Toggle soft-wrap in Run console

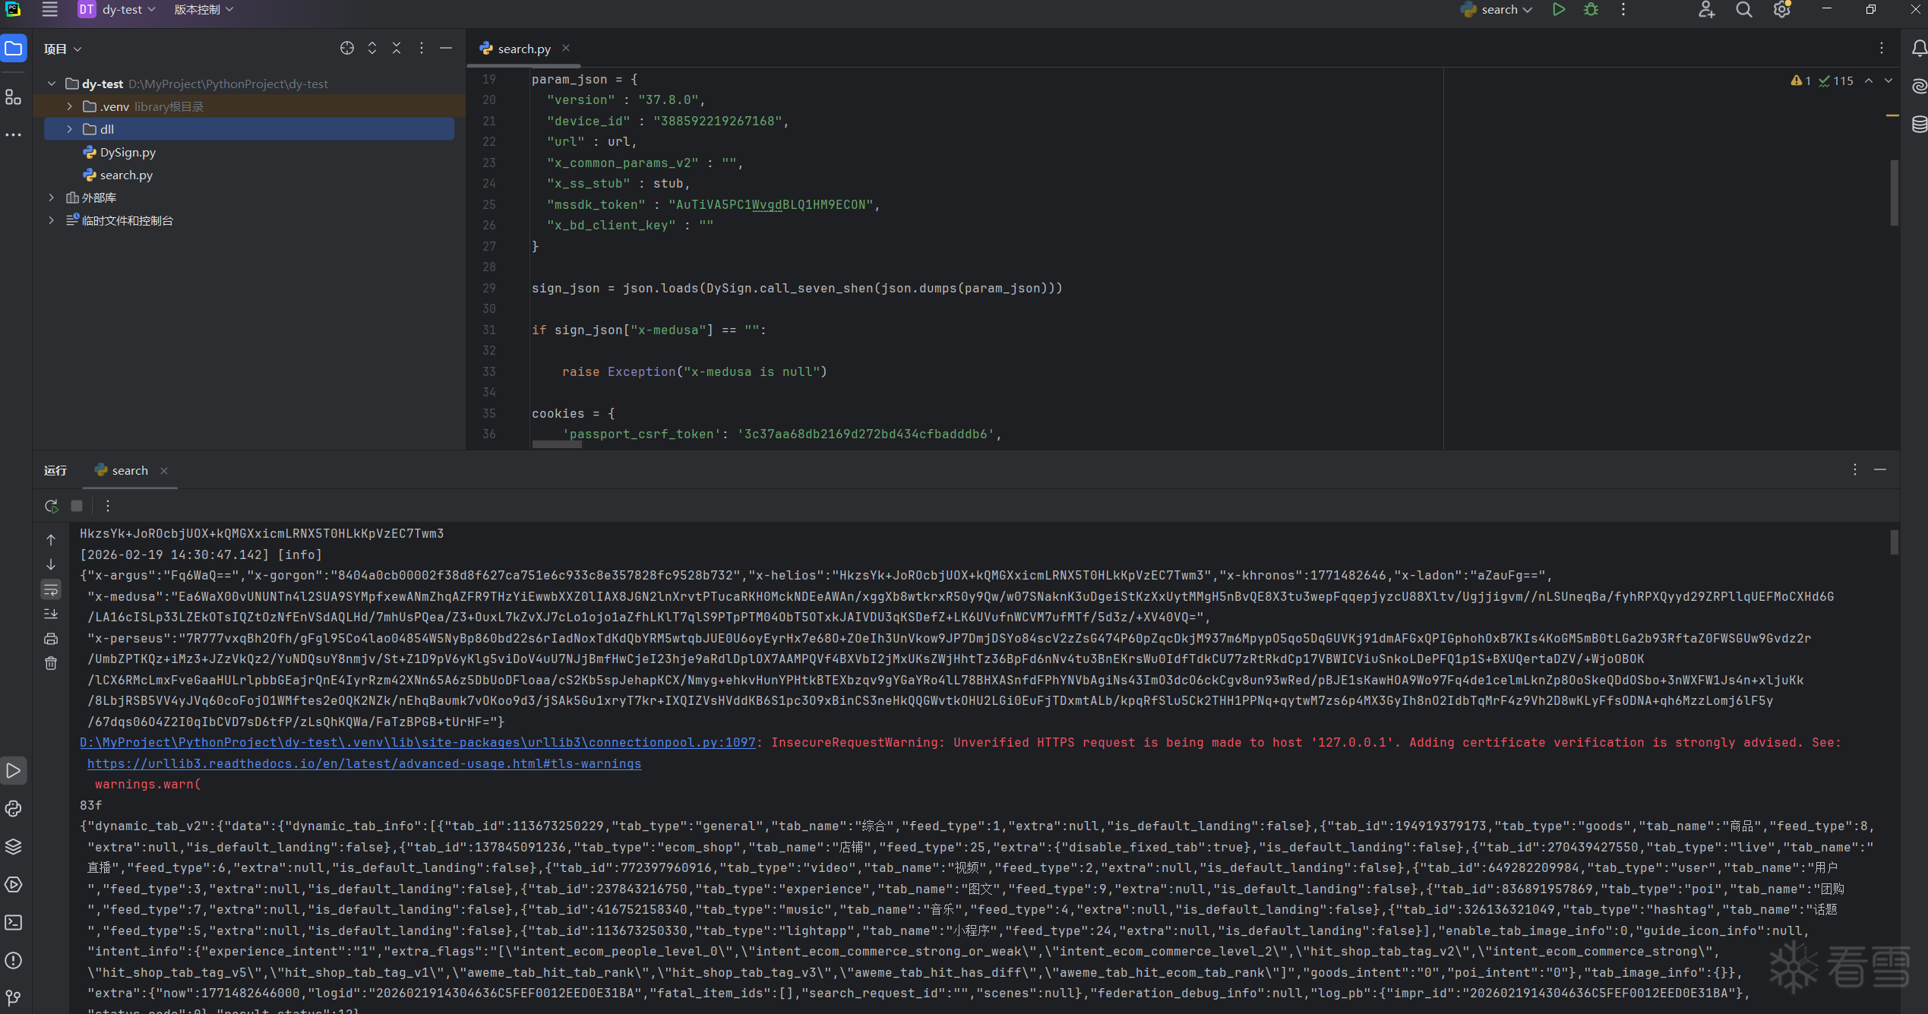pyautogui.click(x=51, y=589)
